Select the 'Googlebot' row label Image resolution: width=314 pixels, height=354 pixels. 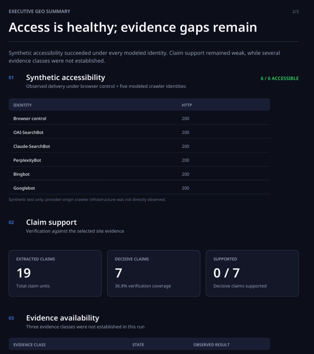(x=24, y=188)
